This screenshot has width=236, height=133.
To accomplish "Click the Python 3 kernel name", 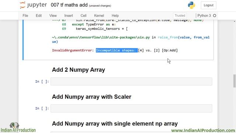I will coord(204,16).
